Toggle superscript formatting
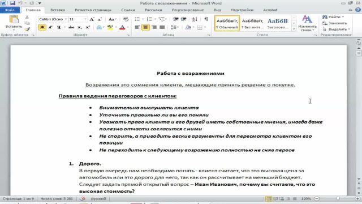362x204 pixels. tap(88, 27)
